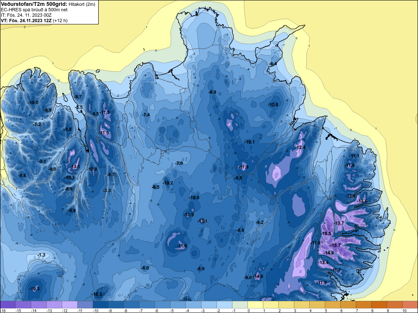Select legend swatch between 6 and 7

[x=348, y=305]
